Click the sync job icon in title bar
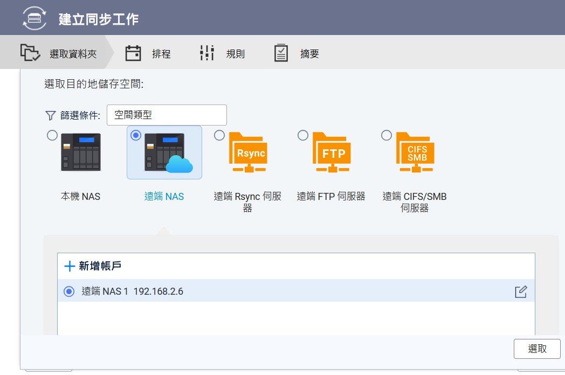This screenshot has height=375, width=565. pos(35,18)
